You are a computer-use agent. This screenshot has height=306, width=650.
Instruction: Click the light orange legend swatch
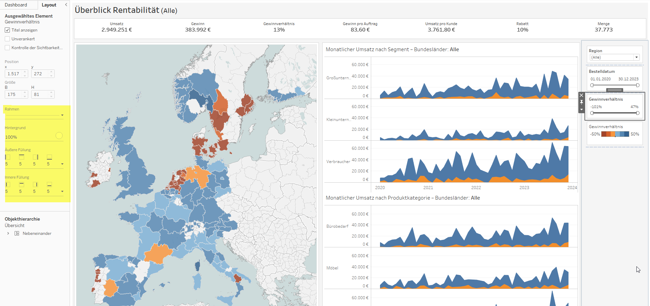coord(613,134)
